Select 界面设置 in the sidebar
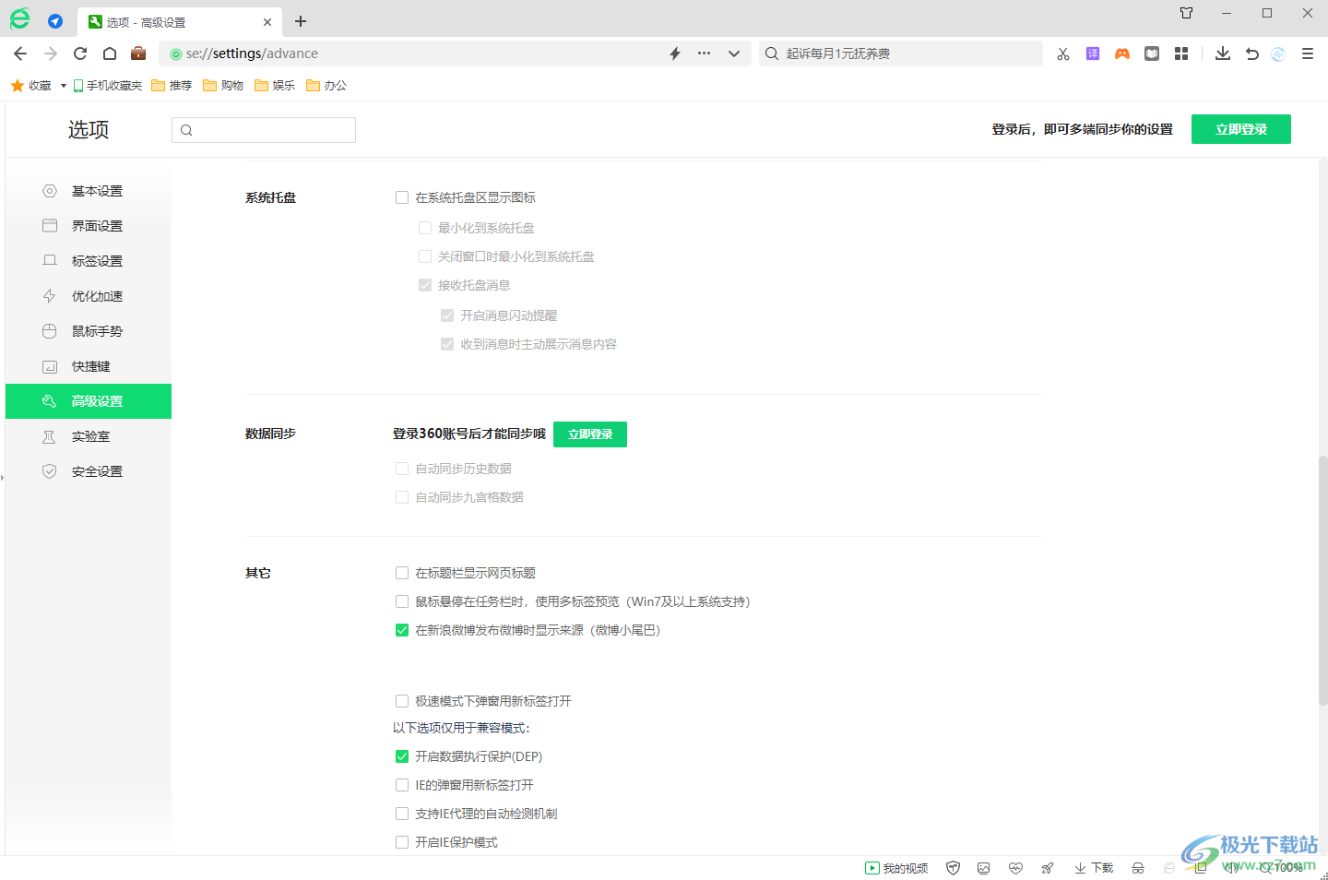The image size is (1328, 880). [x=89, y=226]
